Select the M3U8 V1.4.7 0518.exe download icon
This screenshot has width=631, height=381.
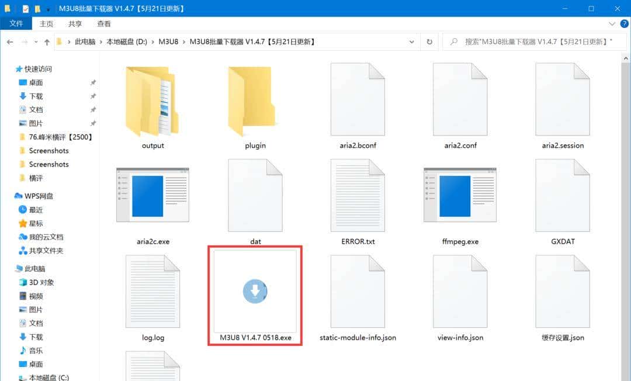[255, 291]
